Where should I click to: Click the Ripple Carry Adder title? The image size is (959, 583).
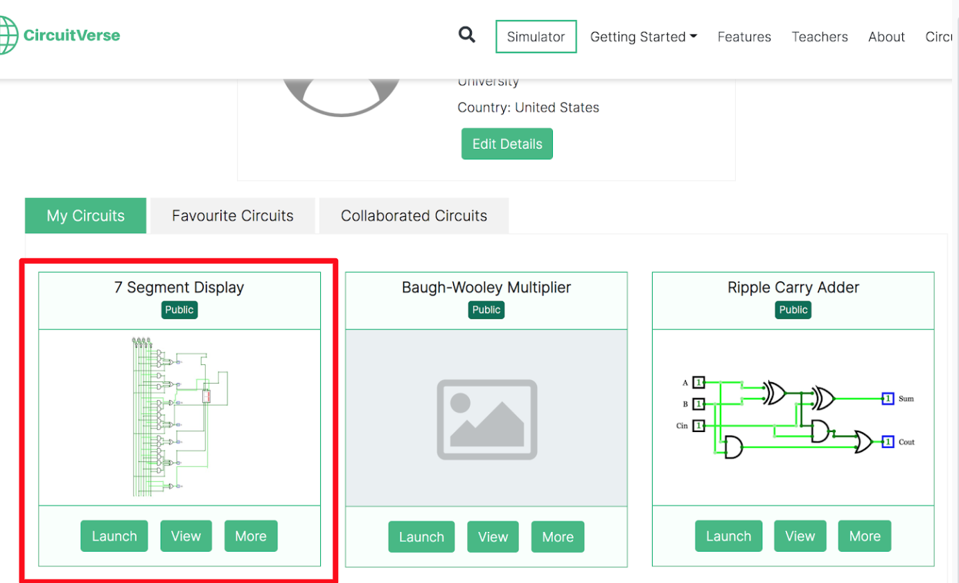click(793, 287)
